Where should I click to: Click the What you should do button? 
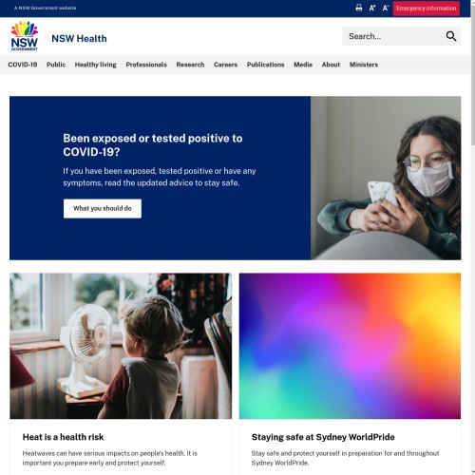pyautogui.click(x=103, y=208)
